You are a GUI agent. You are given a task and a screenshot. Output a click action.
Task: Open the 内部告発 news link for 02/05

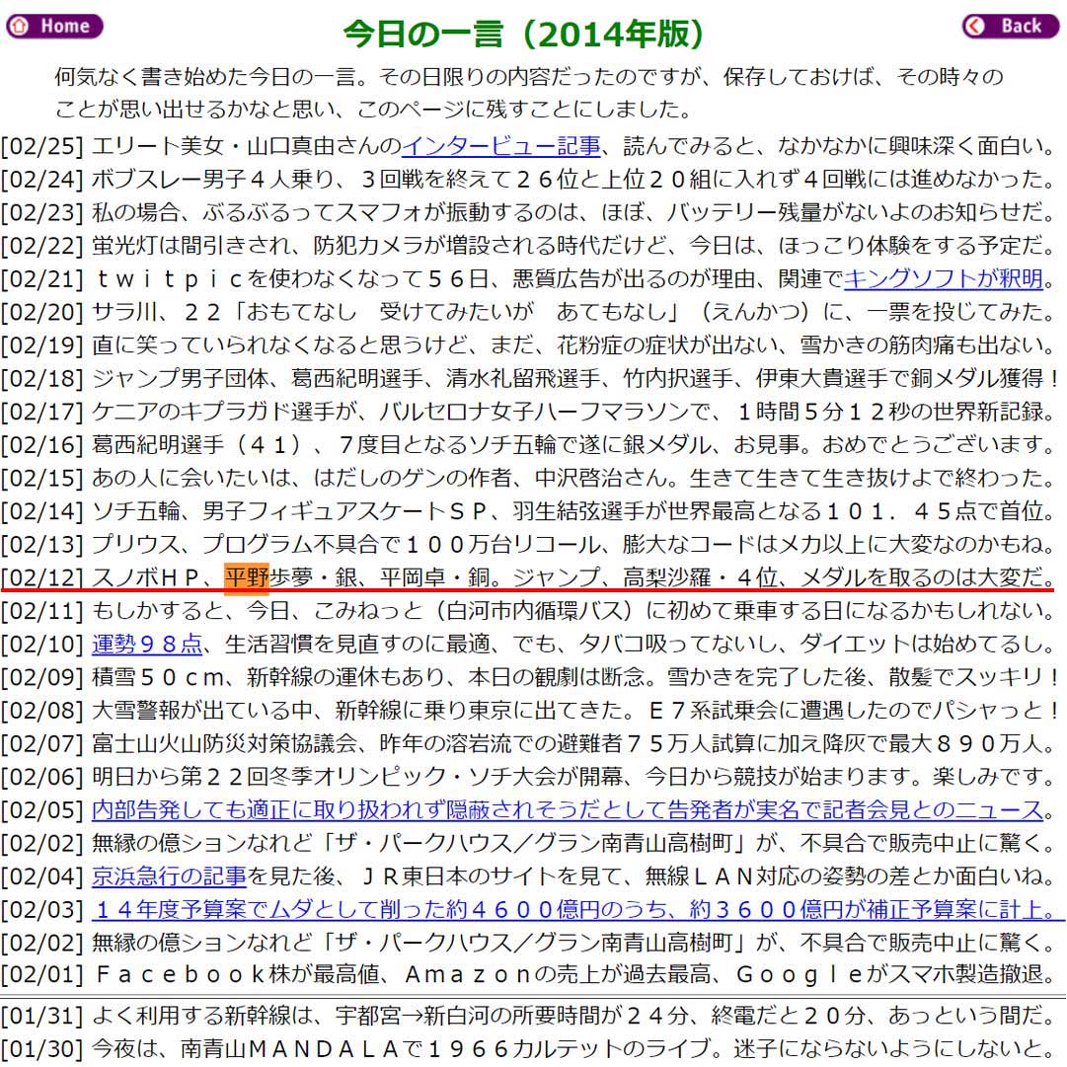[x=567, y=809]
